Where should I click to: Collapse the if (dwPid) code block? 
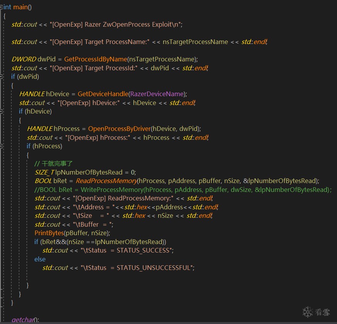pos(1,76)
